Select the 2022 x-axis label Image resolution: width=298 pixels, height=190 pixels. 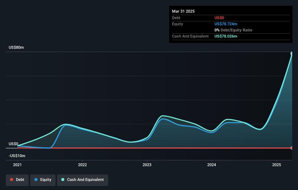coord(82,165)
